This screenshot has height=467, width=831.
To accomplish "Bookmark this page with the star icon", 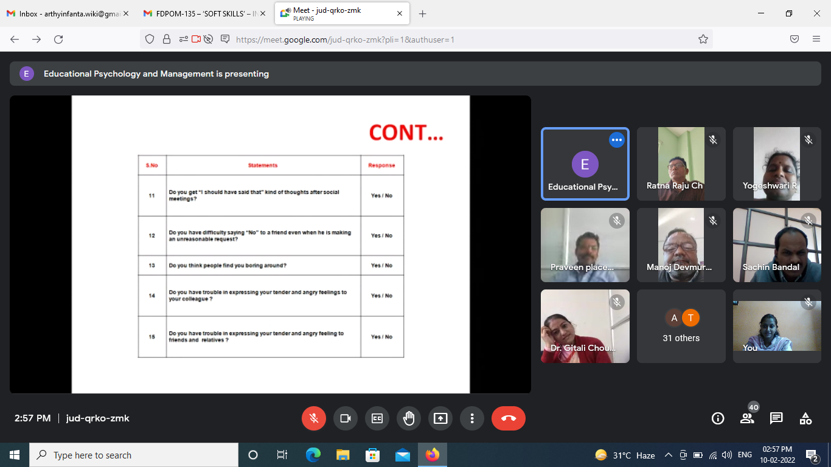I will pyautogui.click(x=703, y=40).
